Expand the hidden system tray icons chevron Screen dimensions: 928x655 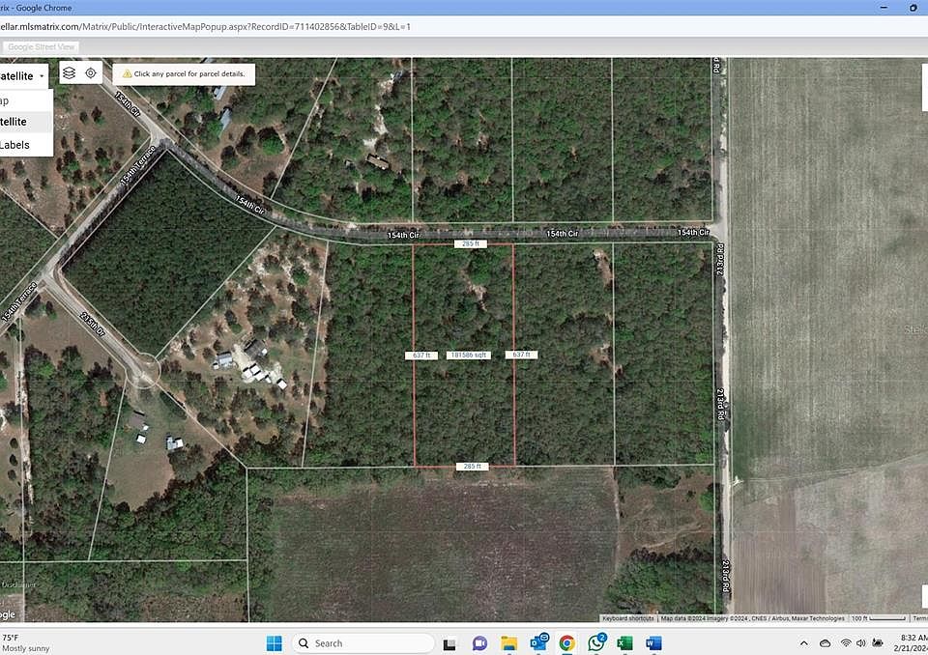[803, 643]
